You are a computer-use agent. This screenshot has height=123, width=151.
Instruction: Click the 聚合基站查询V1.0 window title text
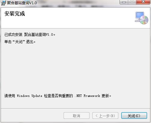pos(22,3)
